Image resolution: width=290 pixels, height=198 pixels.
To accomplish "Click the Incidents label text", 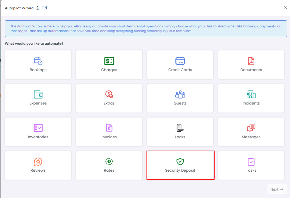I will tap(251, 103).
